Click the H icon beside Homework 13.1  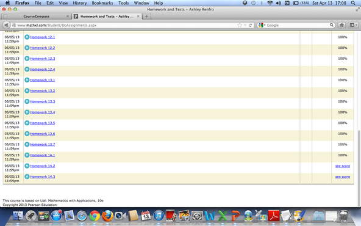click(x=27, y=80)
